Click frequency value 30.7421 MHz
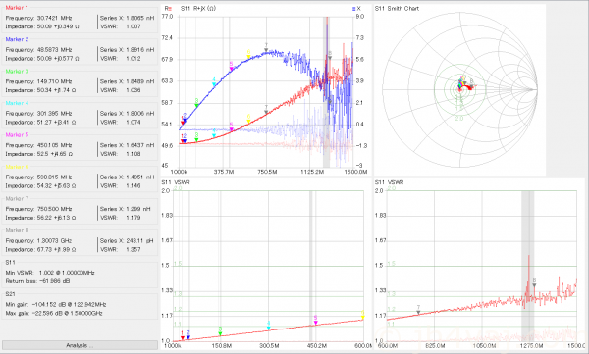Viewport: 589px width, 354px height. tap(54, 18)
